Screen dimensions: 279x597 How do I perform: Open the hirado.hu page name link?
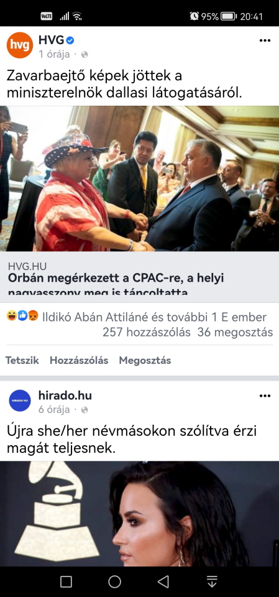pyautogui.click(x=65, y=396)
